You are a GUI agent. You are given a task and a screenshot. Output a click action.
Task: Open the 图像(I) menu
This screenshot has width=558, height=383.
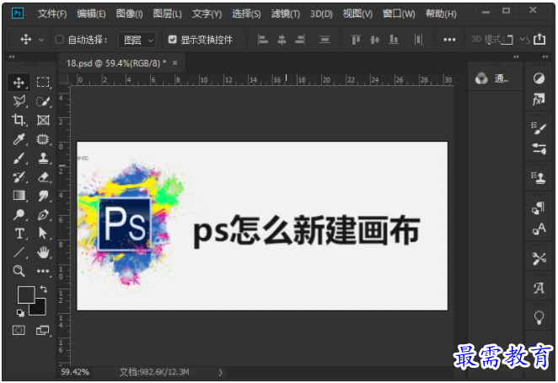click(x=129, y=13)
